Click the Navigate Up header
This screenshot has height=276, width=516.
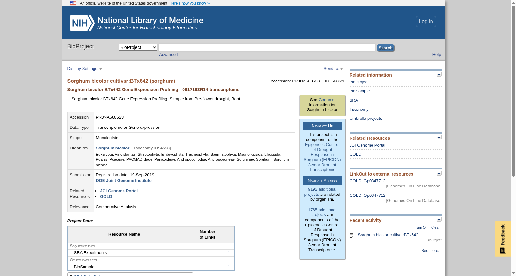(x=322, y=126)
